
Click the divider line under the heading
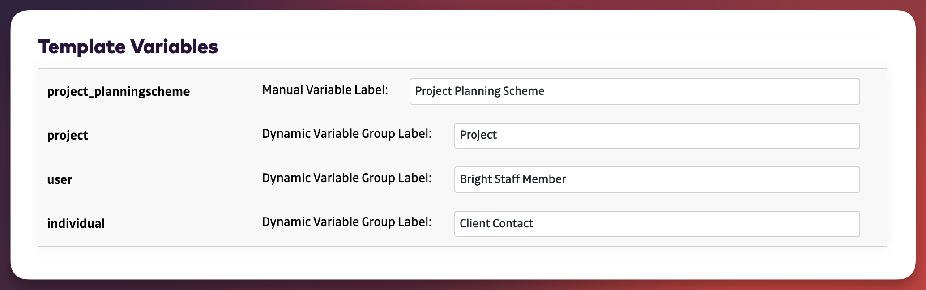click(462, 69)
